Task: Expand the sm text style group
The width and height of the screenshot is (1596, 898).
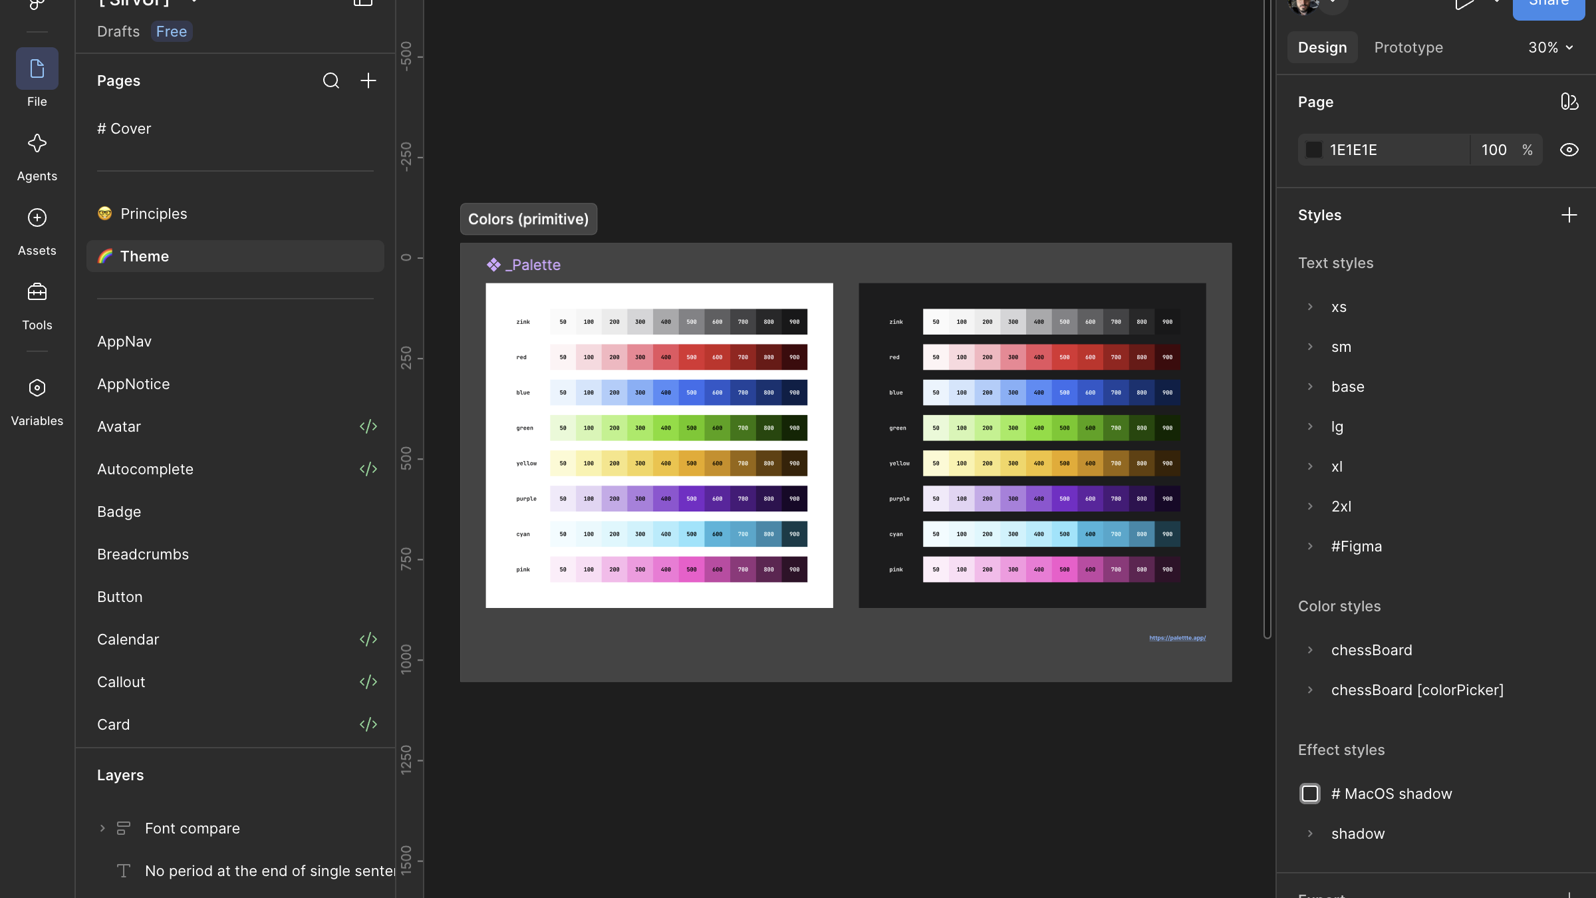Action: pos(1310,347)
